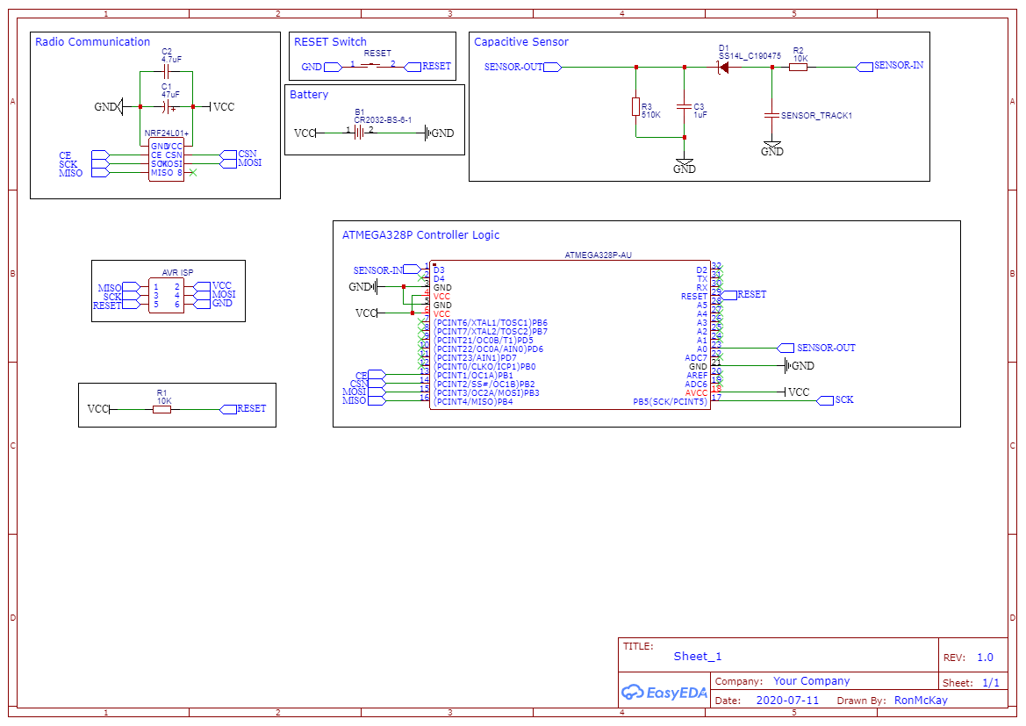The width and height of the screenshot is (1026, 726).
Task: Click the ATMEGA328P-AU chip body
Action: pyautogui.click(x=570, y=334)
